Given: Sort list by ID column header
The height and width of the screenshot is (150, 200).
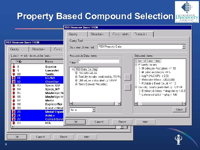Looking at the screenshot, I should click(30, 62).
